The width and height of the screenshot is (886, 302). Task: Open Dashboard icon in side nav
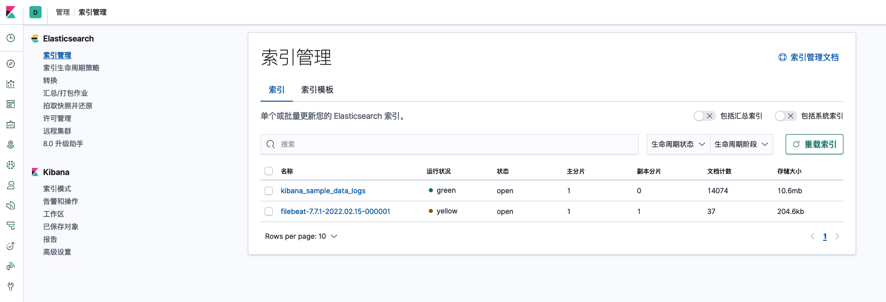point(11,104)
